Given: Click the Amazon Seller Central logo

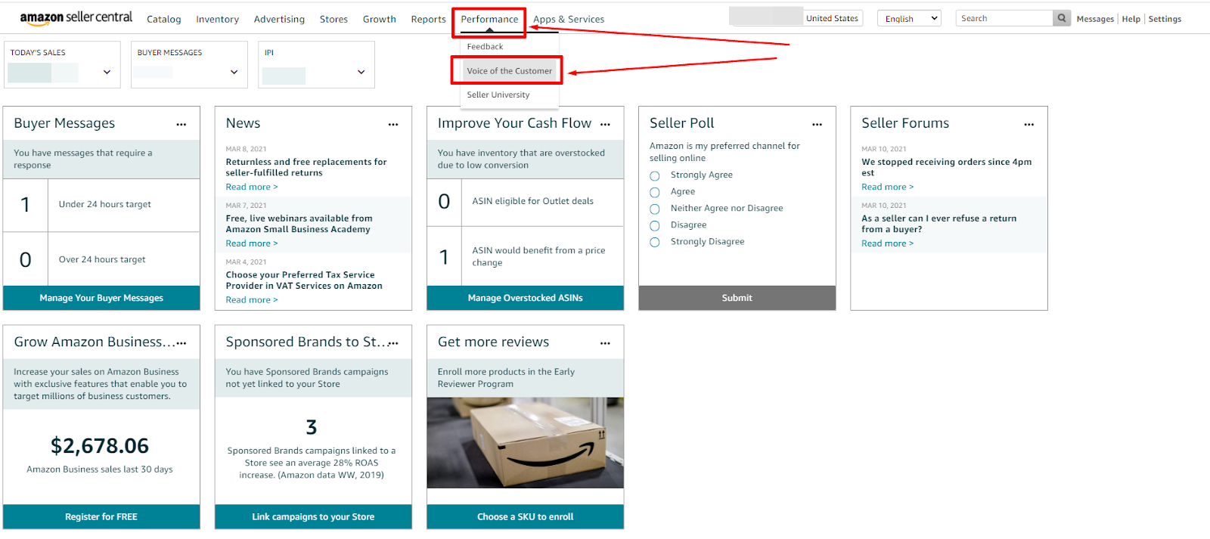Looking at the screenshot, I should click(x=76, y=18).
